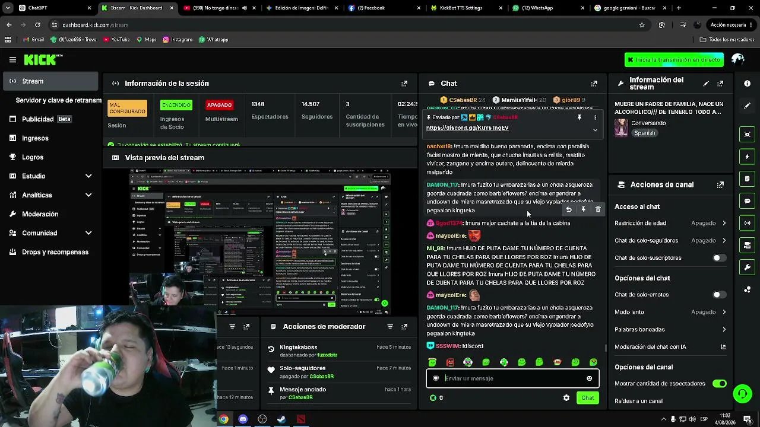Switch to the KickBot TTS Settings tab
The image size is (760, 427).
[x=465, y=8]
